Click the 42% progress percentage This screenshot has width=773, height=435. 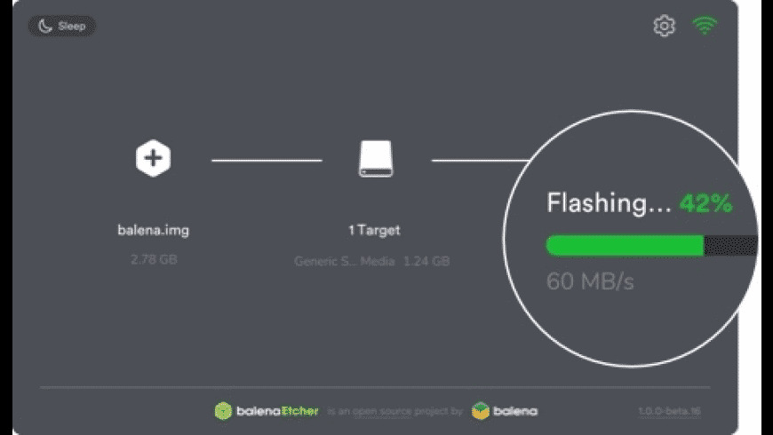click(706, 202)
